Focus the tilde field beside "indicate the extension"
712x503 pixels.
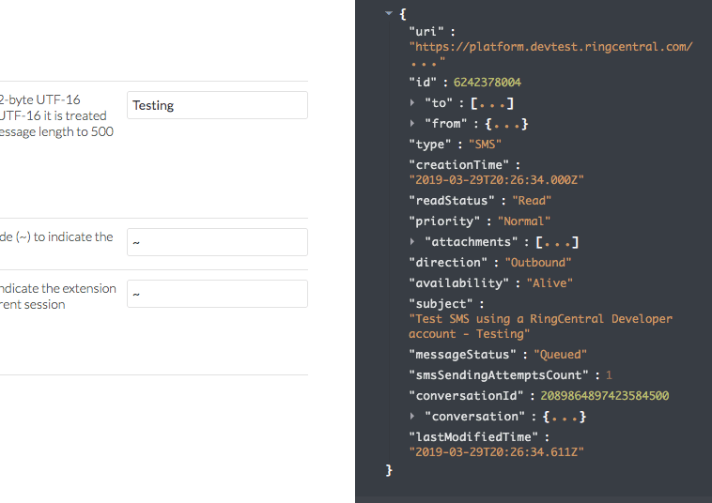[x=217, y=294]
